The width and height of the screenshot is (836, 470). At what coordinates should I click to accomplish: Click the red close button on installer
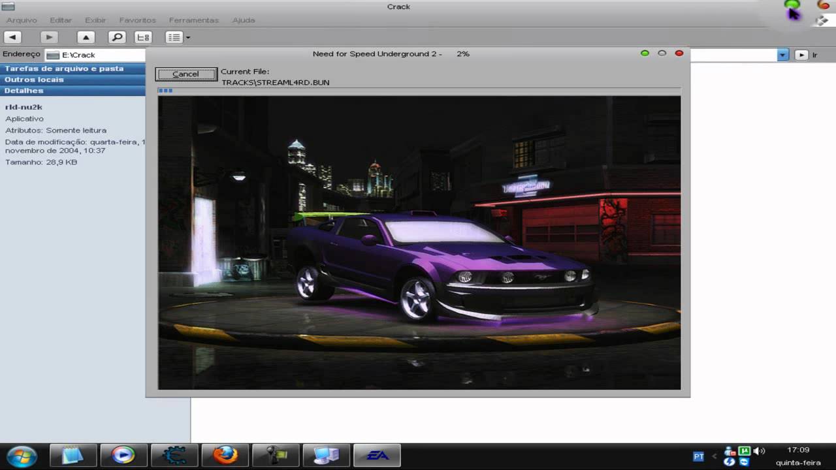click(679, 54)
